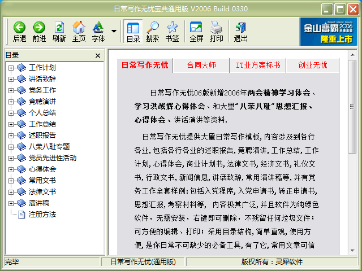Click the content scrollbar up arrow
This screenshot has width=362, height=271.
(352, 55)
